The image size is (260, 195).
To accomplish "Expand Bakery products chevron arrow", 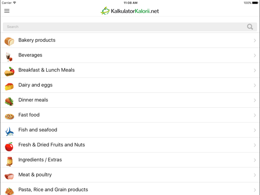I will 255,41.
